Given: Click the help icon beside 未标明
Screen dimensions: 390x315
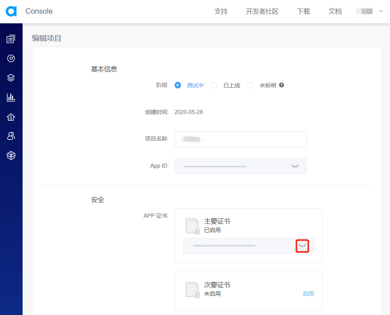Looking at the screenshot, I should pyautogui.click(x=282, y=85).
